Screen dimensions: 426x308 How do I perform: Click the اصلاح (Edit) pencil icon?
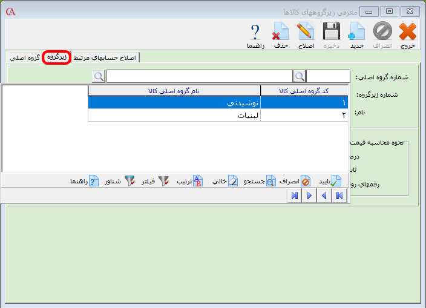click(306, 35)
